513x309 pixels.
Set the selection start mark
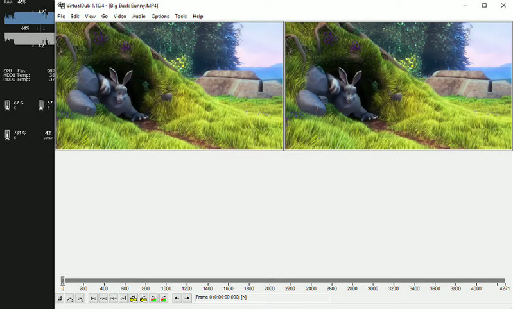pyautogui.click(x=177, y=298)
